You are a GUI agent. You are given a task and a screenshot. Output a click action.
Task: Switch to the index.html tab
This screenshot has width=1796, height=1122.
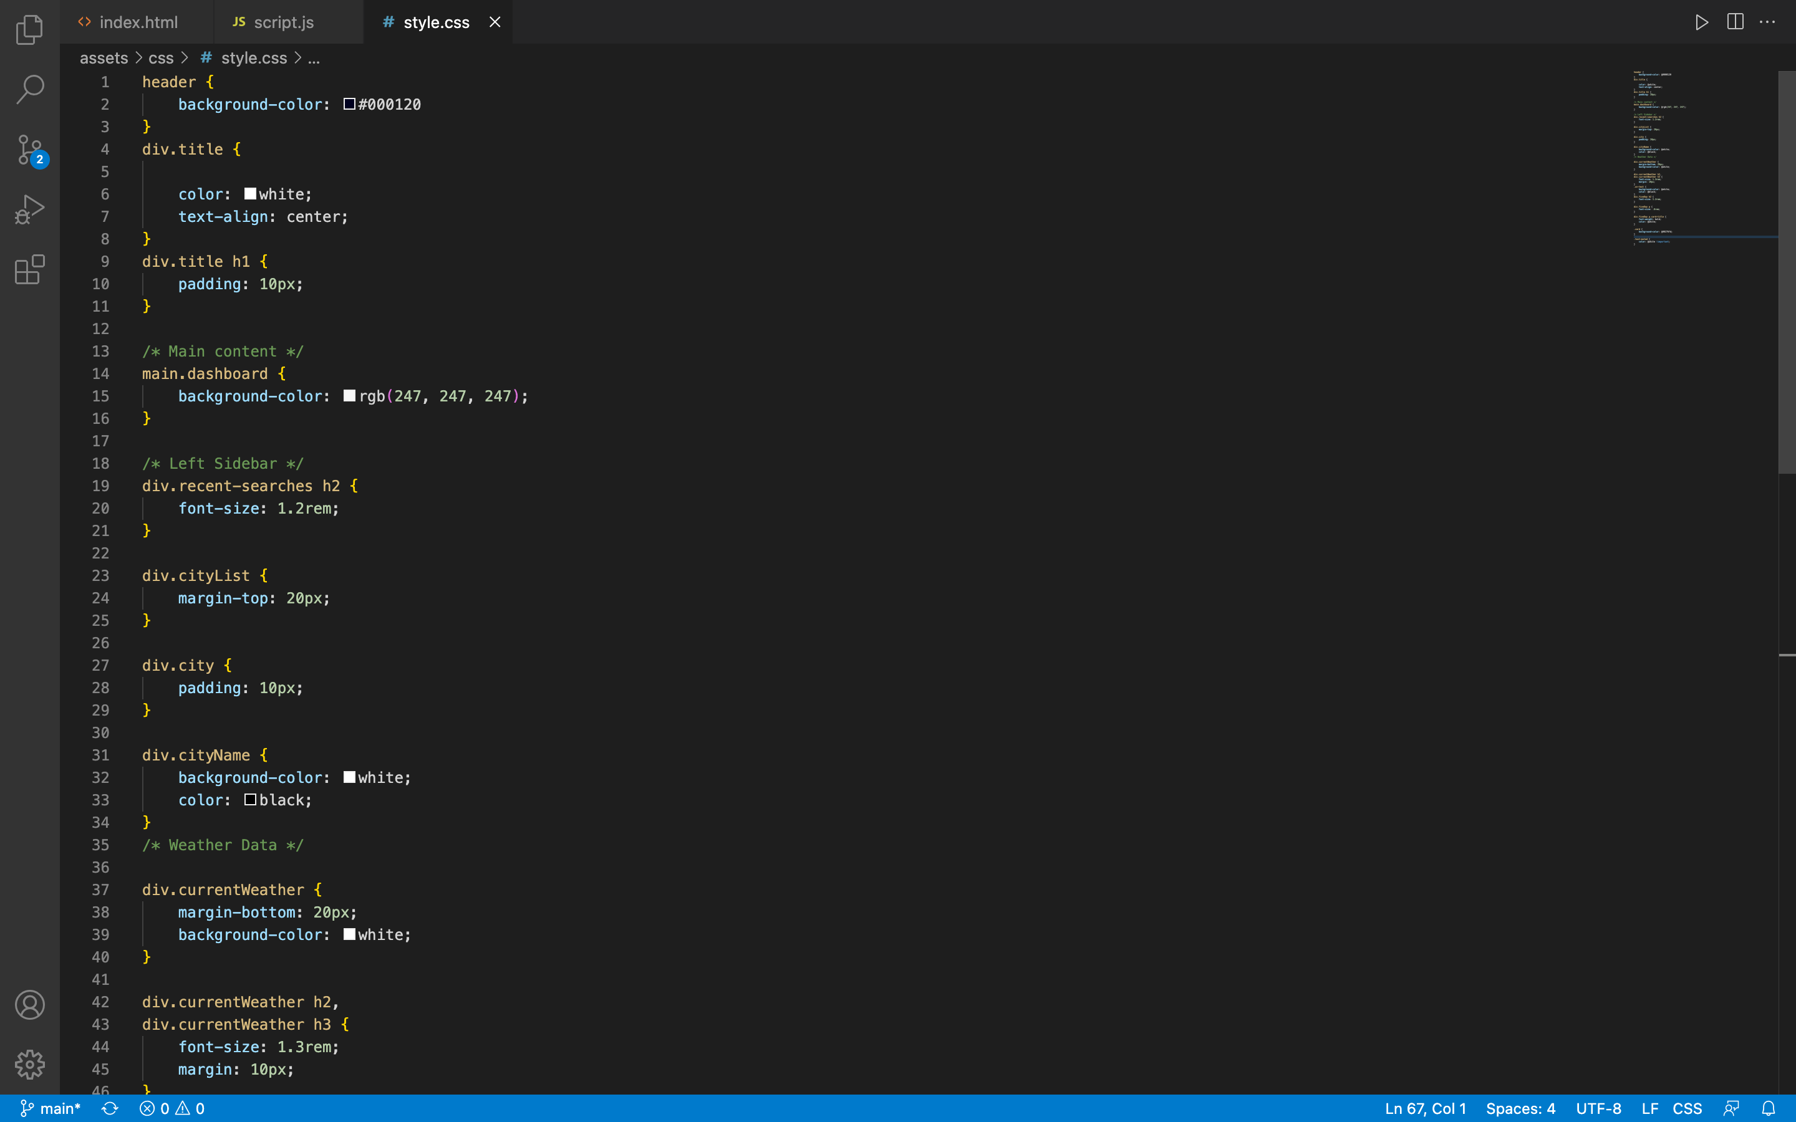click(x=137, y=22)
